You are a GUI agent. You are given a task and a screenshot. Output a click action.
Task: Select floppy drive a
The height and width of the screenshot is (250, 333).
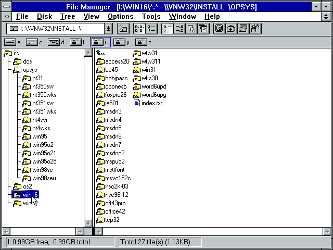[12, 42]
